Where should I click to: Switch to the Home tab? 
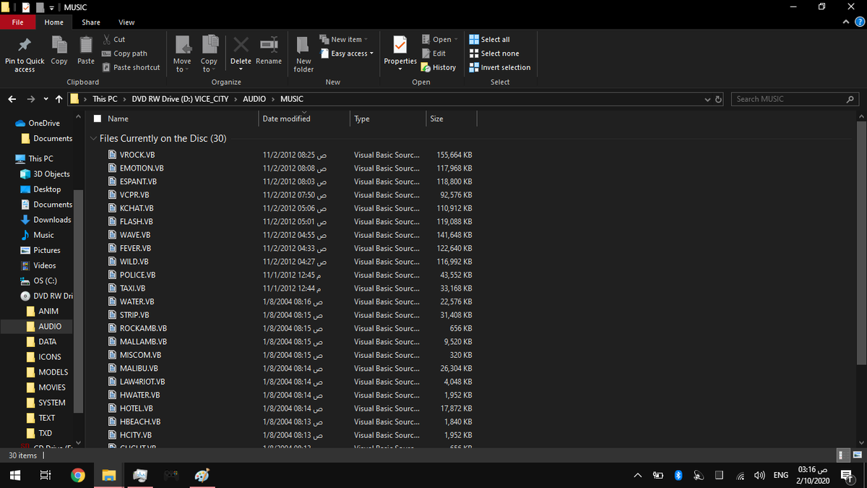coord(54,22)
